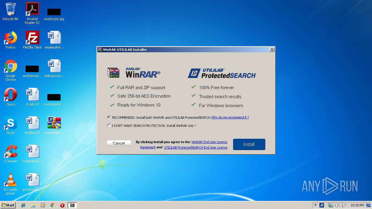Click the installer title bar text

pos(125,50)
